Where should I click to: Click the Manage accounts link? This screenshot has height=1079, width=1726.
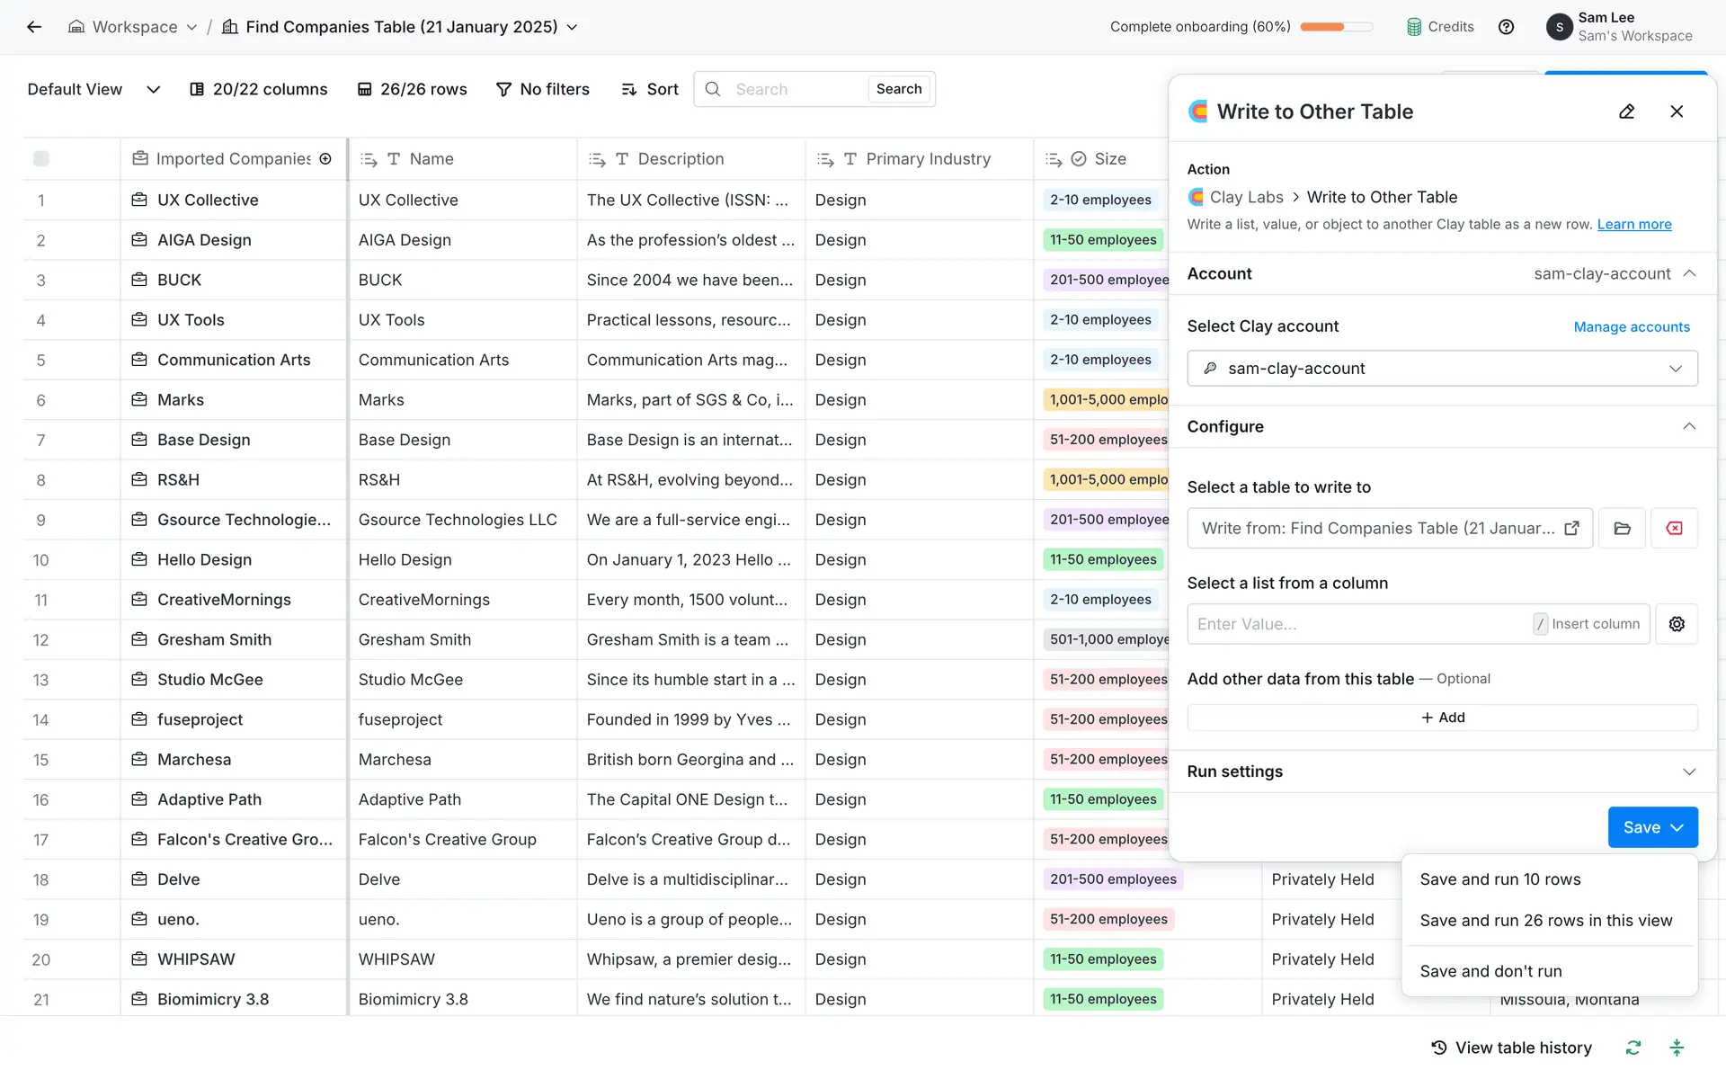(1631, 327)
